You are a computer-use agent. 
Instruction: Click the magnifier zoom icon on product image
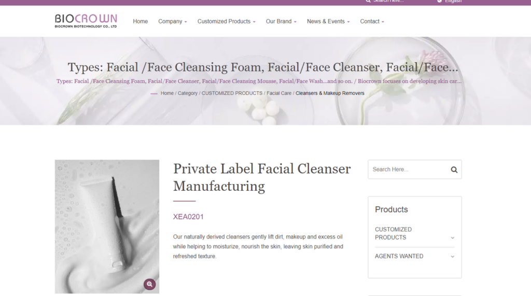tap(149, 284)
